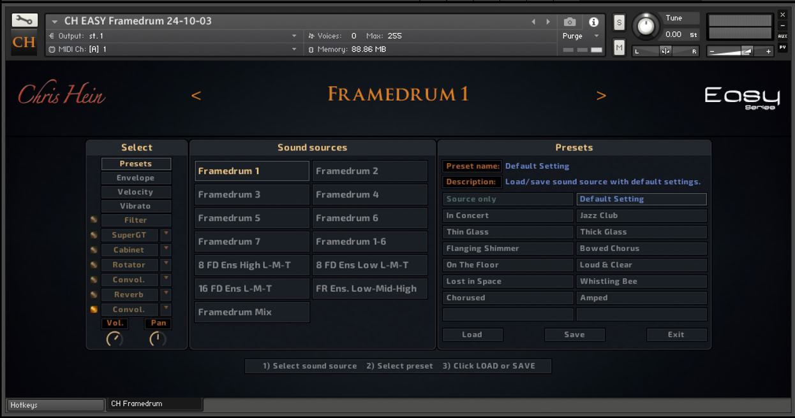Open the Output st. 1 dropdown
This screenshot has height=418, width=795.
(172, 36)
